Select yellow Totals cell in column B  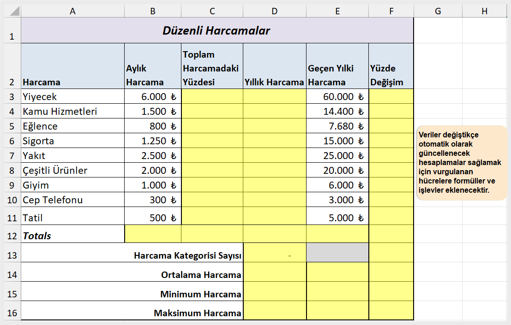(152, 234)
